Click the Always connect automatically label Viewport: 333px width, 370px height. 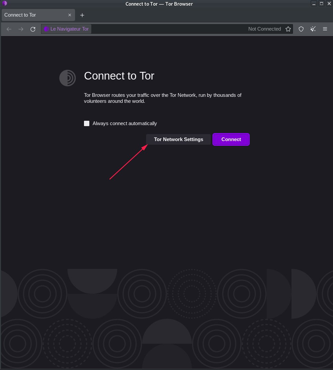point(125,123)
